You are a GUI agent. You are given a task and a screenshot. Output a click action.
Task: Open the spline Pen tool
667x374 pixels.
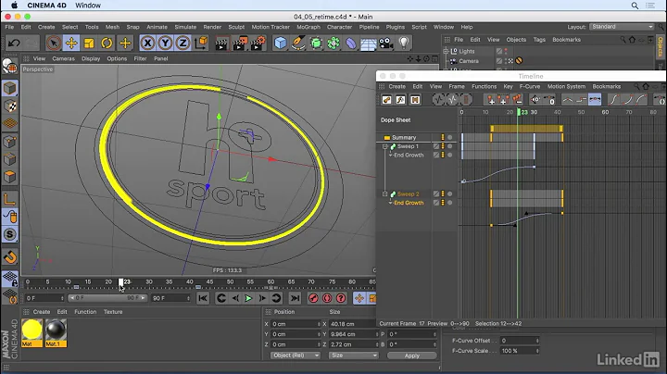[298, 43]
